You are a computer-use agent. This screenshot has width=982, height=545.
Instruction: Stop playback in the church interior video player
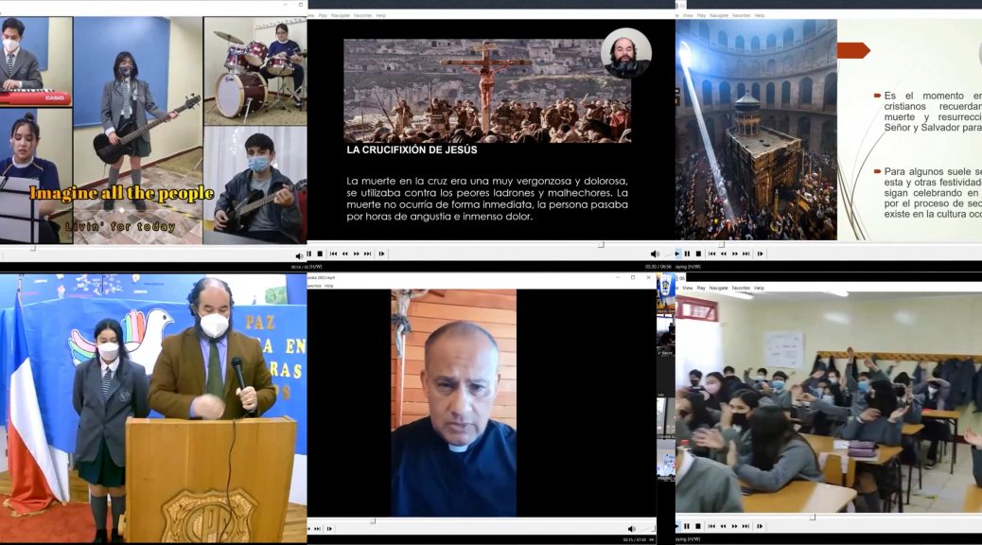(x=698, y=254)
